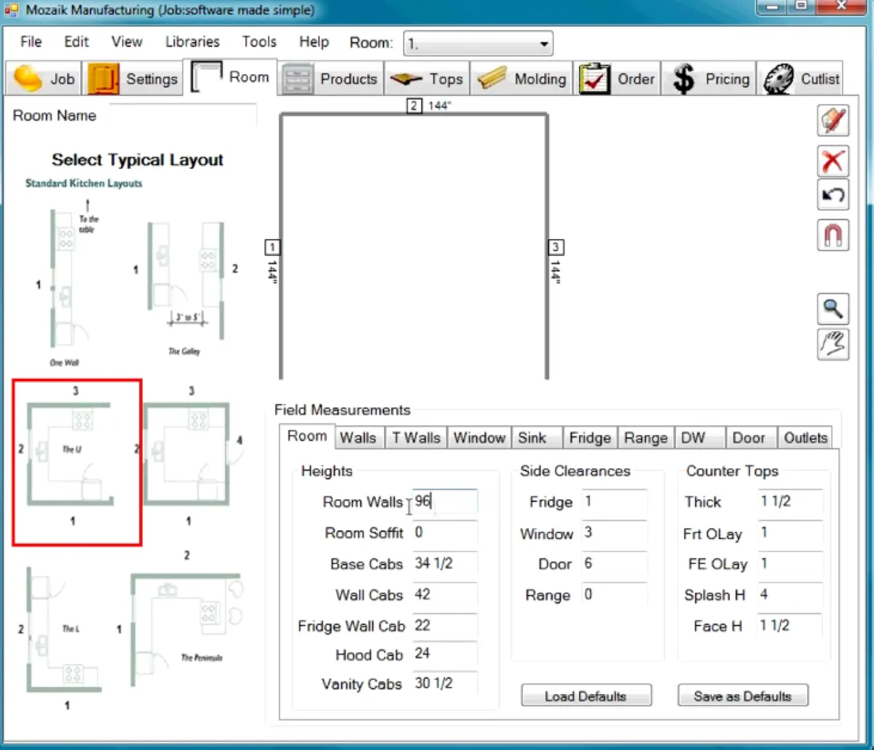The width and height of the screenshot is (874, 750).
Task: Click the Save as Defaults button
Action: 742,696
